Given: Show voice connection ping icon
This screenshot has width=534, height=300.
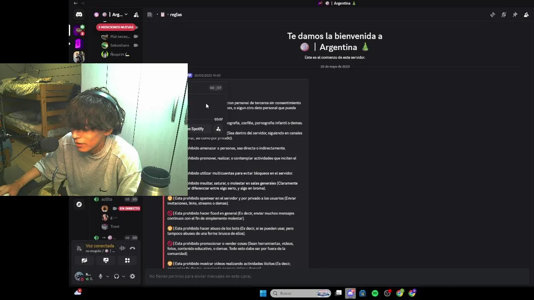Looking at the screenshot, I should pos(79,248).
